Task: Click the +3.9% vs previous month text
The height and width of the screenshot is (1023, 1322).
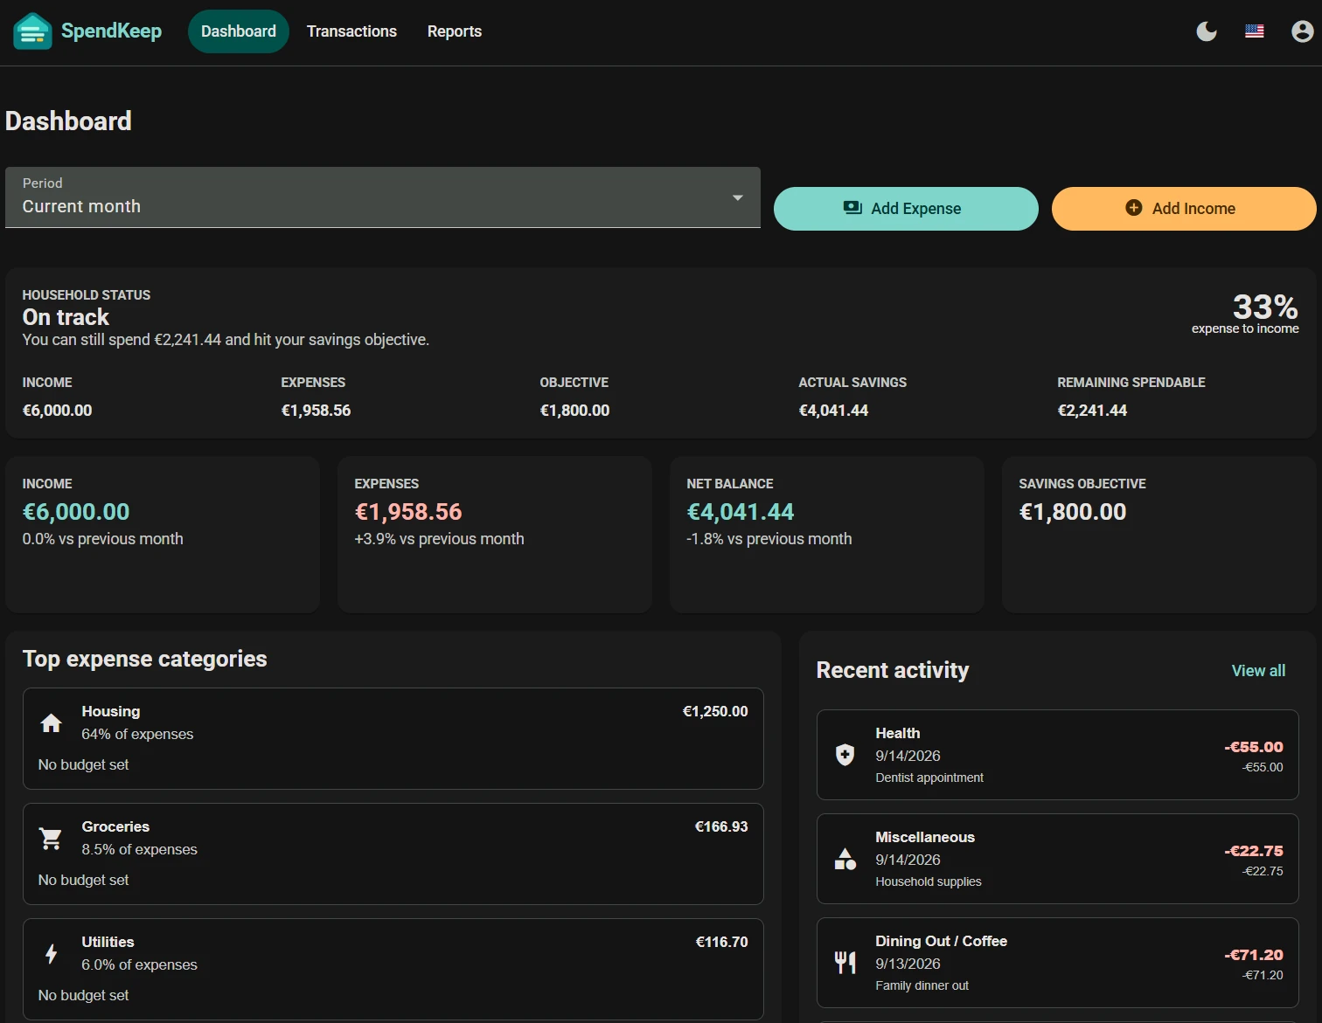Action: pyautogui.click(x=440, y=539)
